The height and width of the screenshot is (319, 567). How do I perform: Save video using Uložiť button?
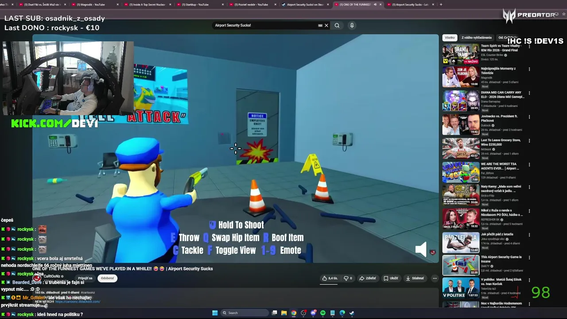pos(391,278)
